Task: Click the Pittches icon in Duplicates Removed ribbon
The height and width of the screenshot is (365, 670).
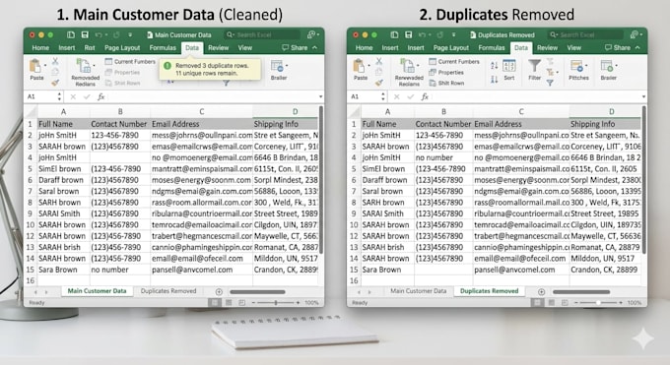Action: pos(576,66)
